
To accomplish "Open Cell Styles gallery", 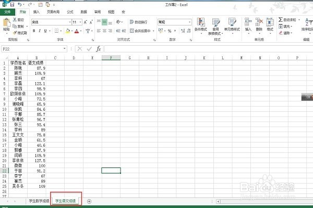I will click(232, 25).
